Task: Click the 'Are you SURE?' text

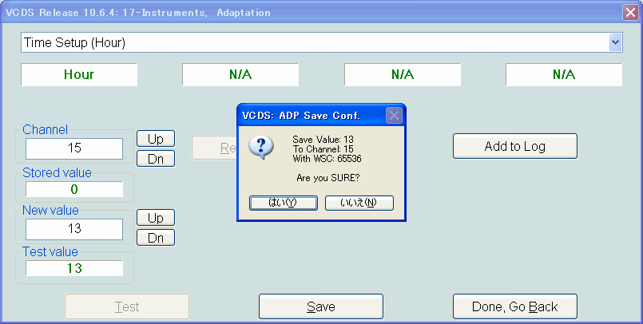Action: [x=328, y=178]
